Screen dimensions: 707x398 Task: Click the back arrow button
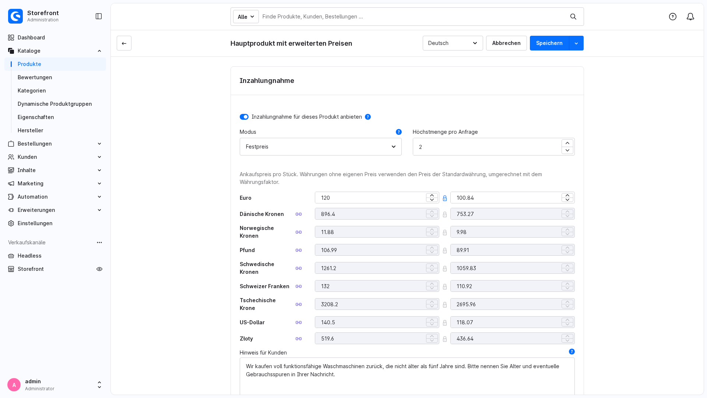(124, 43)
